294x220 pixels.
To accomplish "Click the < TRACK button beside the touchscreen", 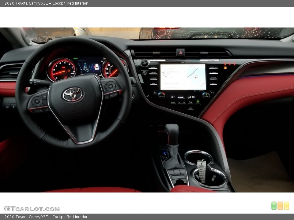I will 213,73.
